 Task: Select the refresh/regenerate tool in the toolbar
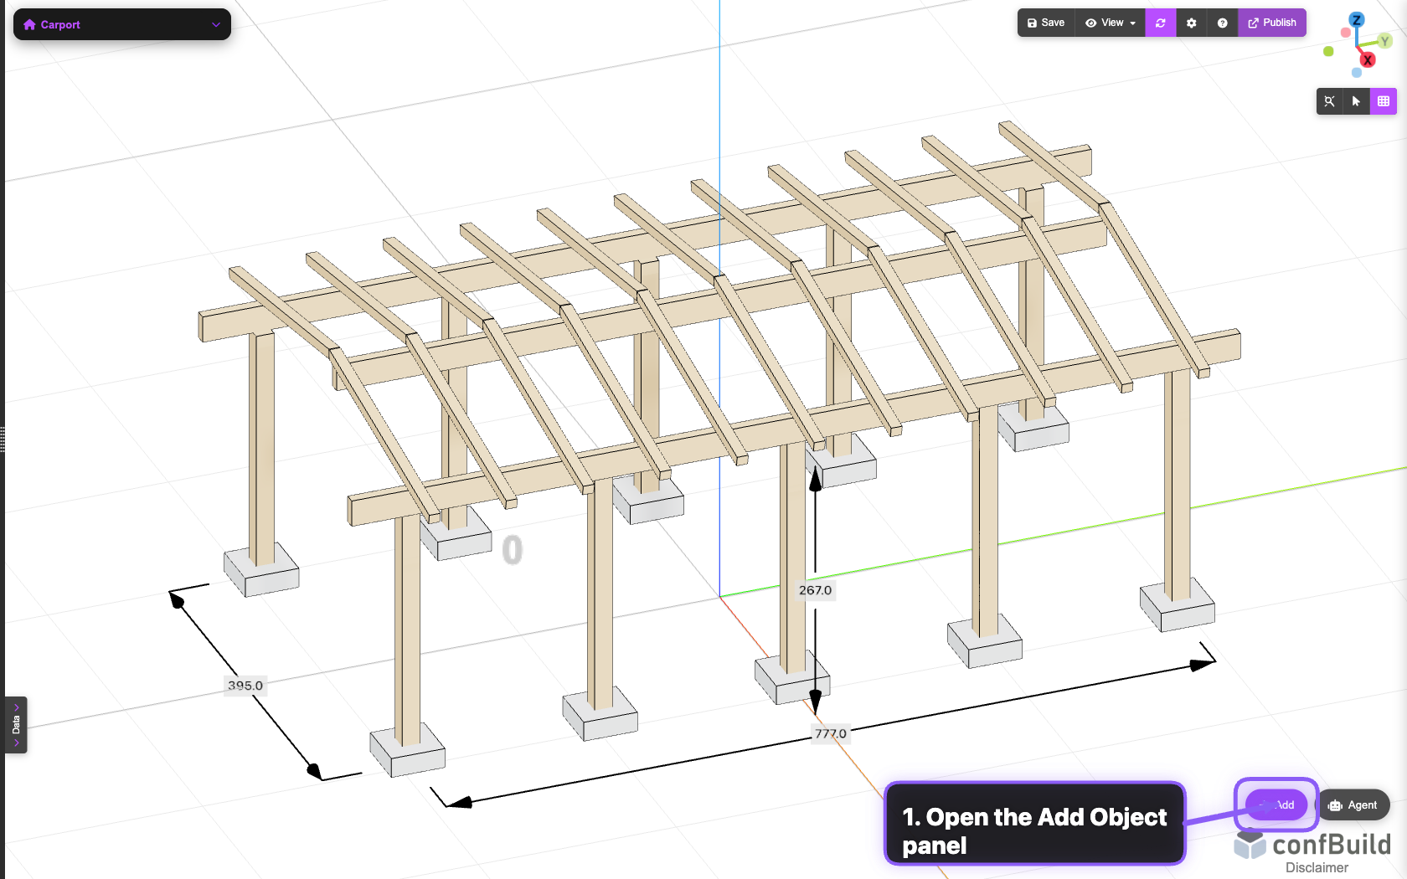[x=1161, y=23]
